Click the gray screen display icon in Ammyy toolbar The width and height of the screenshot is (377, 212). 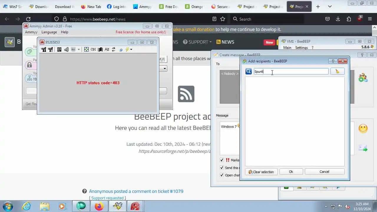pos(73,49)
